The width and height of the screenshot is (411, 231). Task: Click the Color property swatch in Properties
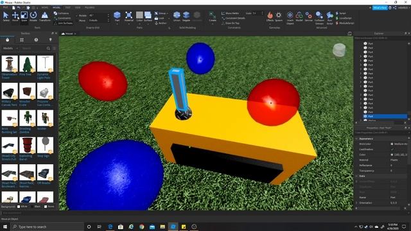click(x=392, y=155)
